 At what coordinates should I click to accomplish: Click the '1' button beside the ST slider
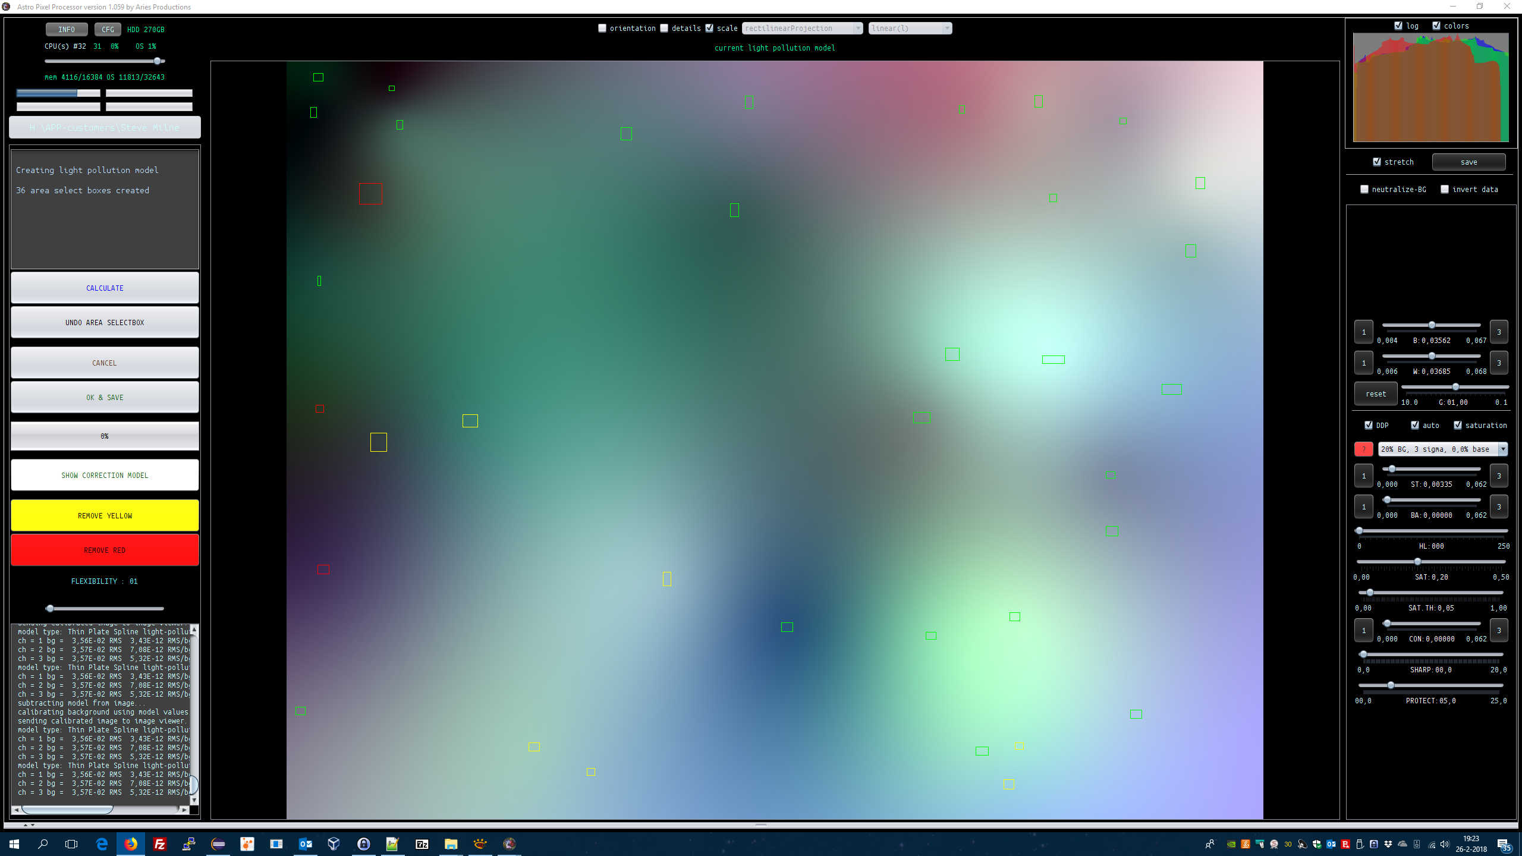(x=1363, y=476)
